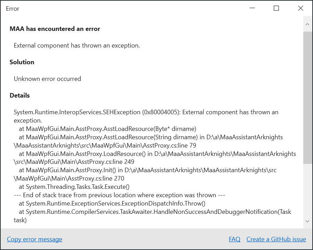The width and height of the screenshot is (313, 250).
Task: Maximize the Error window
Action: tap(276, 8)
